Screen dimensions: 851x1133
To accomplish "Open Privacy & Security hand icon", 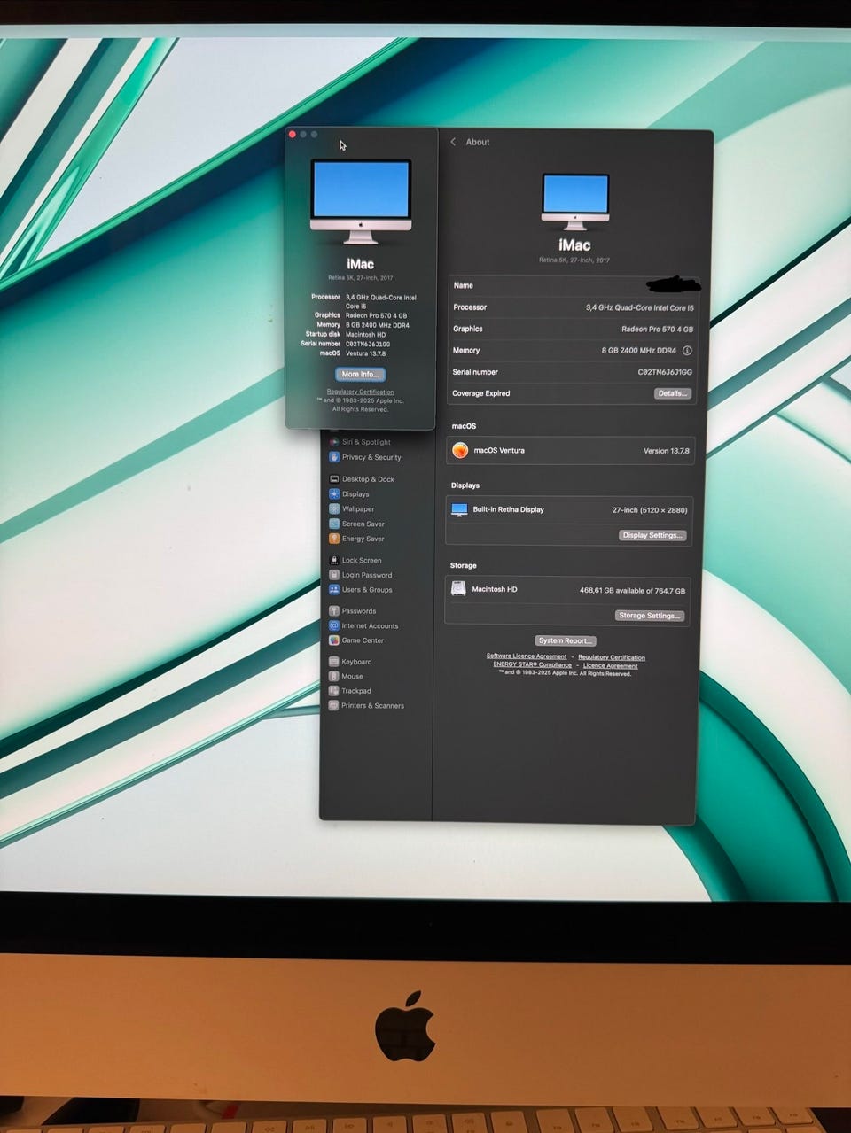I will point(334,457).
